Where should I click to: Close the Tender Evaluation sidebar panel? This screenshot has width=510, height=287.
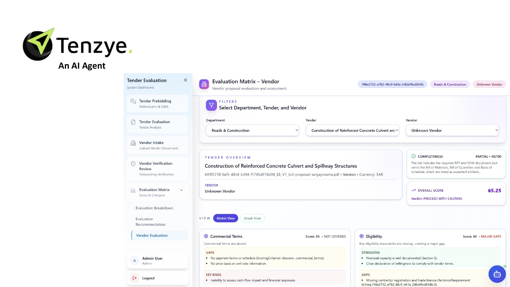click(185, 80)
